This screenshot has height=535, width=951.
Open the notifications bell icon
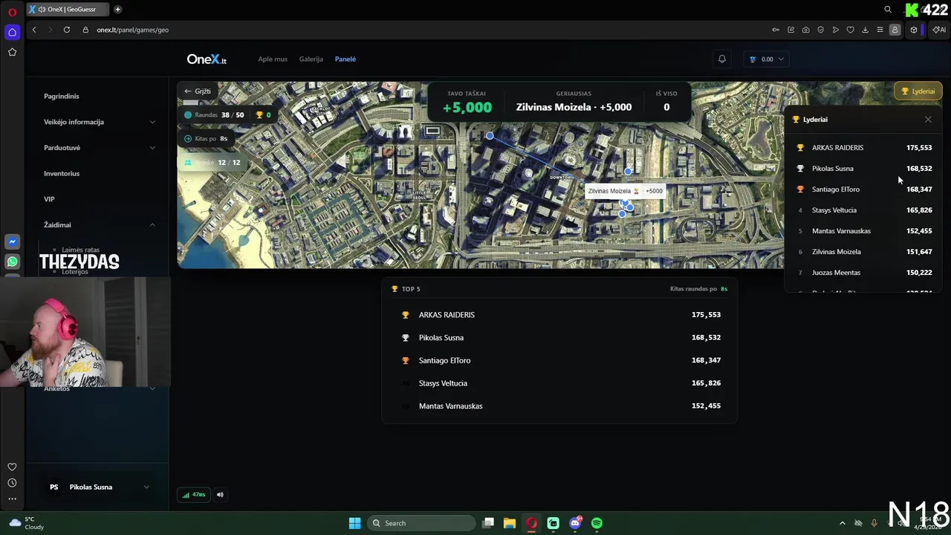point(721,59)
